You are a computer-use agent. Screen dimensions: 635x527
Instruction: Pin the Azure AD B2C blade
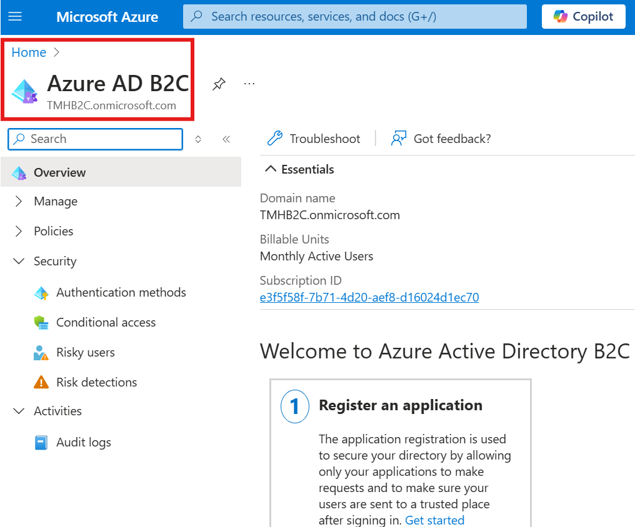219,84
